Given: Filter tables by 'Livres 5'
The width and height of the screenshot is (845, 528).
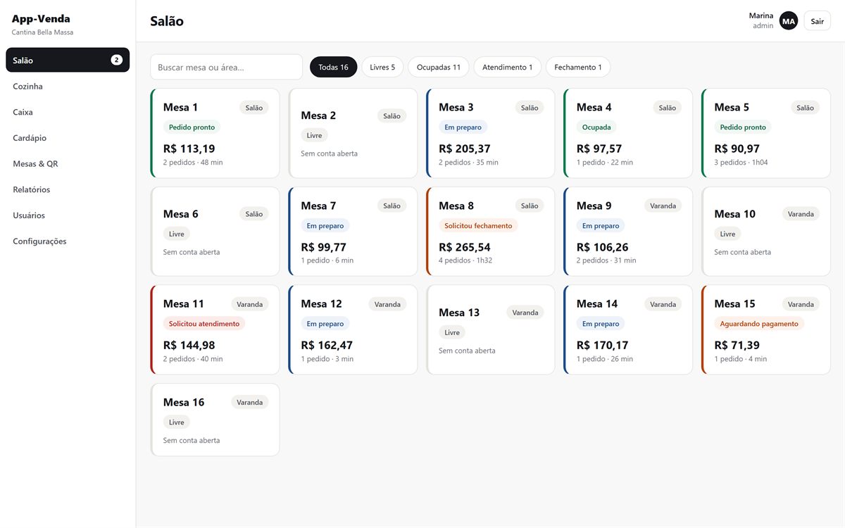Looking at the screenshot, I should click(x=382, y=67).
